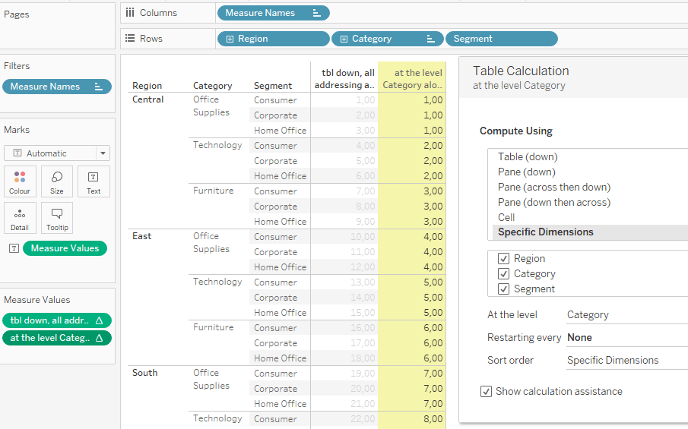Toggle the Segment dimension checkbox
688x429 pixels.
[503, 289]
